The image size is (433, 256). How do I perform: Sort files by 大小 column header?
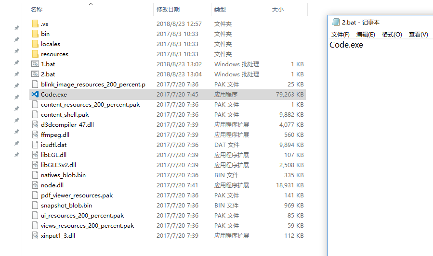pos(278,10)
